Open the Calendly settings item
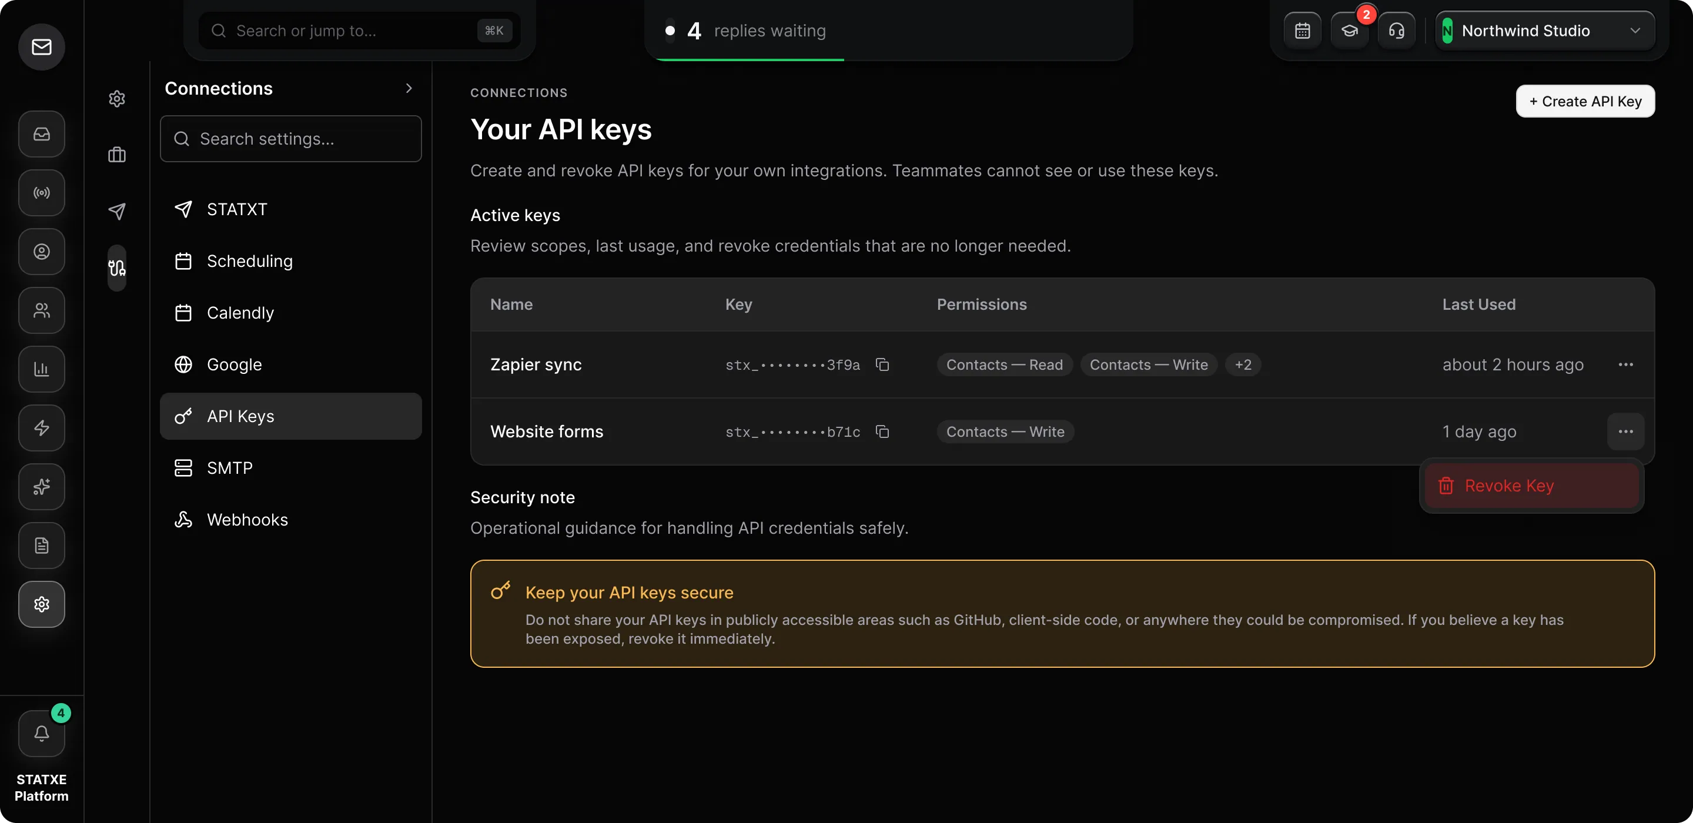 point(290,313)
